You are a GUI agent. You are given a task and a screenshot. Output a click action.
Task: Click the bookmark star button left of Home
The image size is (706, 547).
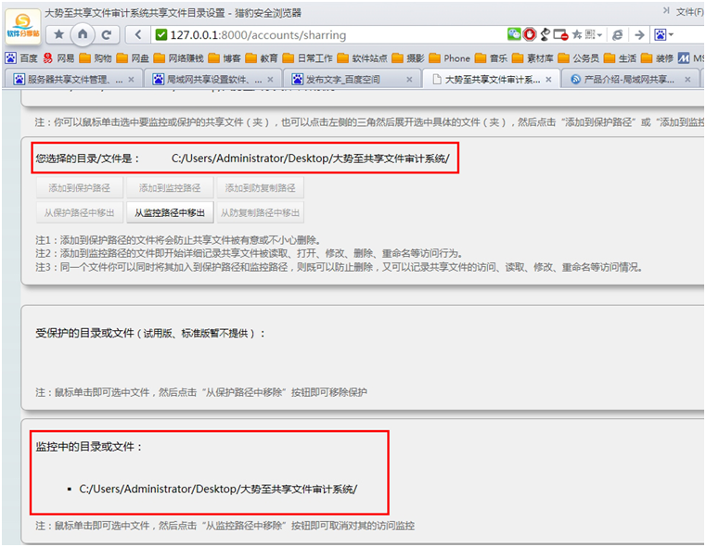coord(59,34)
